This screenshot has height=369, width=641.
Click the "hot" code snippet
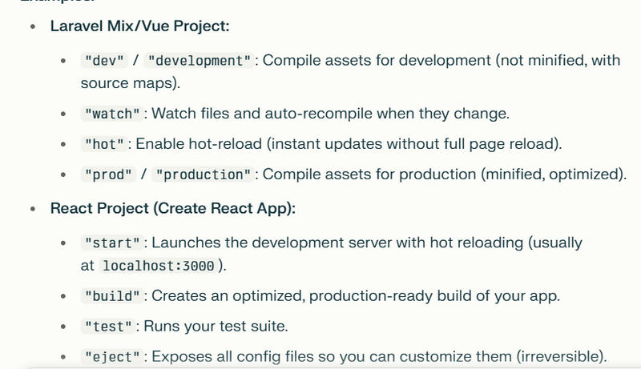pyautogui.click(x=104, y=145)
